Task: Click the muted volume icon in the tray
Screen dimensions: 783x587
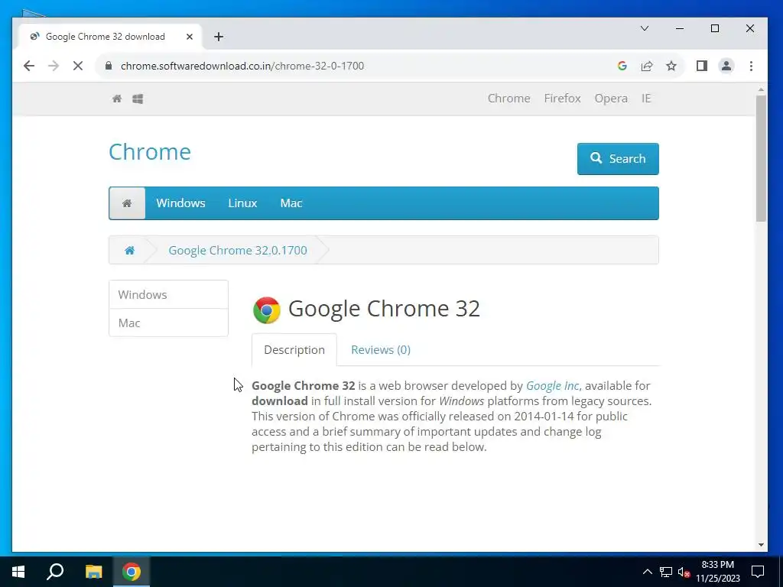Action: [x=684, y=572]
